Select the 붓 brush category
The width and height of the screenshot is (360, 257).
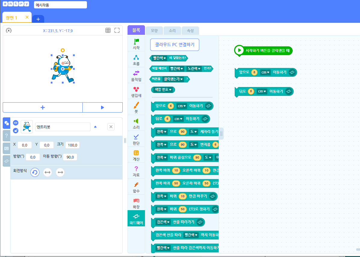point(136,108)
